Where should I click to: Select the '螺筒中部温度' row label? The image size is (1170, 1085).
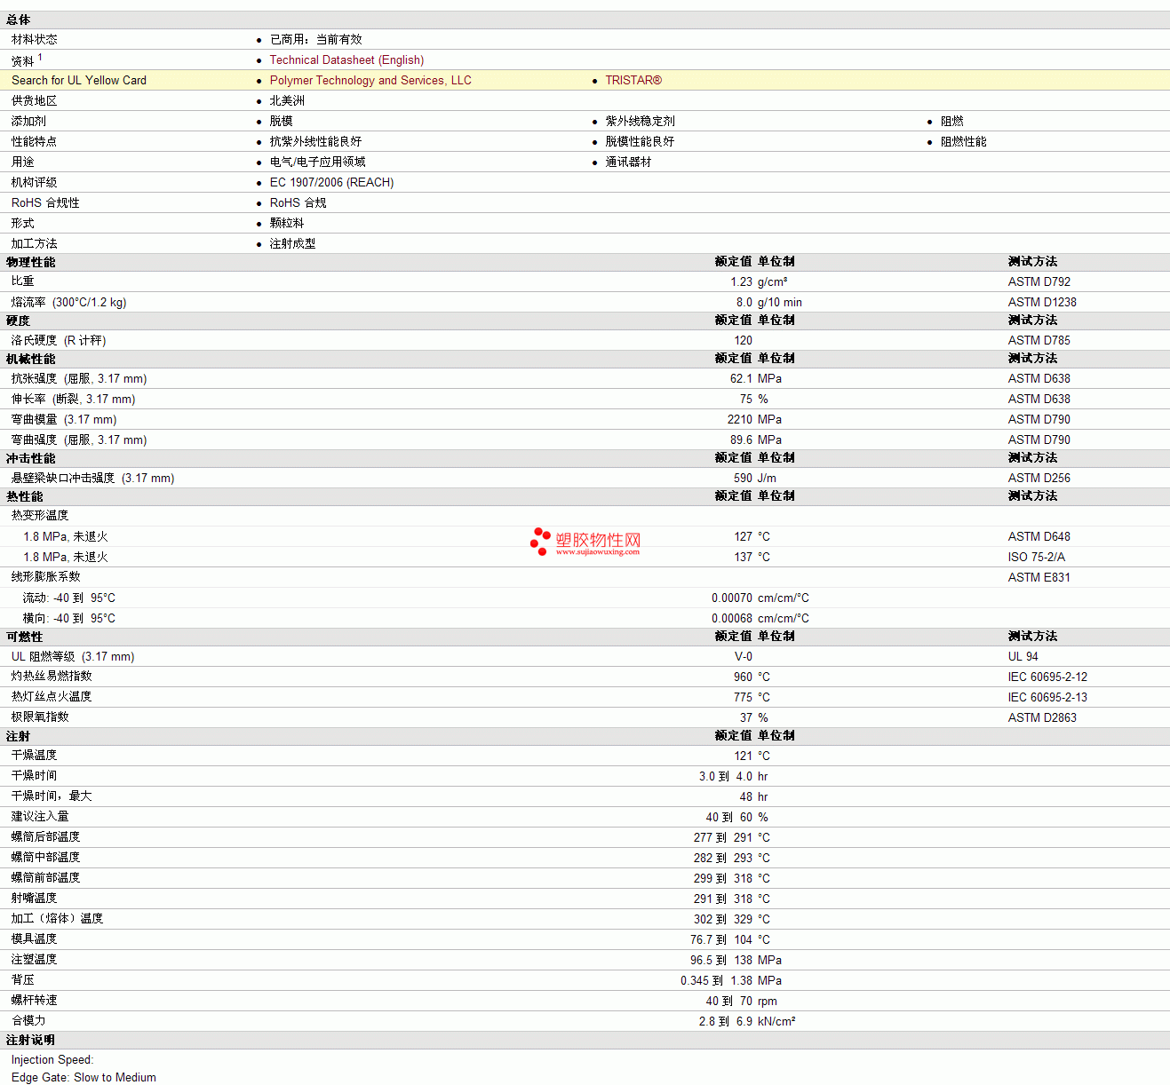click(x=45, y=857)
